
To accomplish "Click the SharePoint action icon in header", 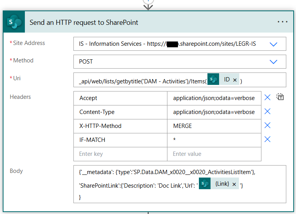I will coord(14,22).
